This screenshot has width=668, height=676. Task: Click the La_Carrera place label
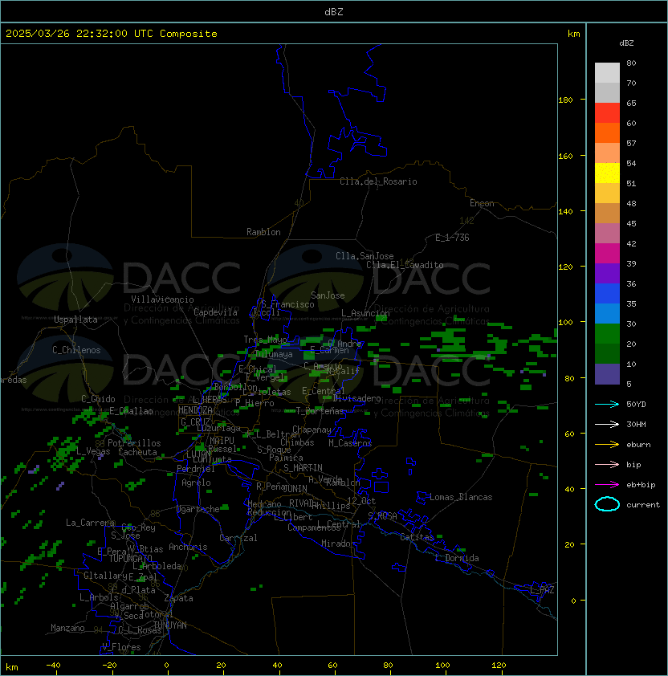pos(90,523)
